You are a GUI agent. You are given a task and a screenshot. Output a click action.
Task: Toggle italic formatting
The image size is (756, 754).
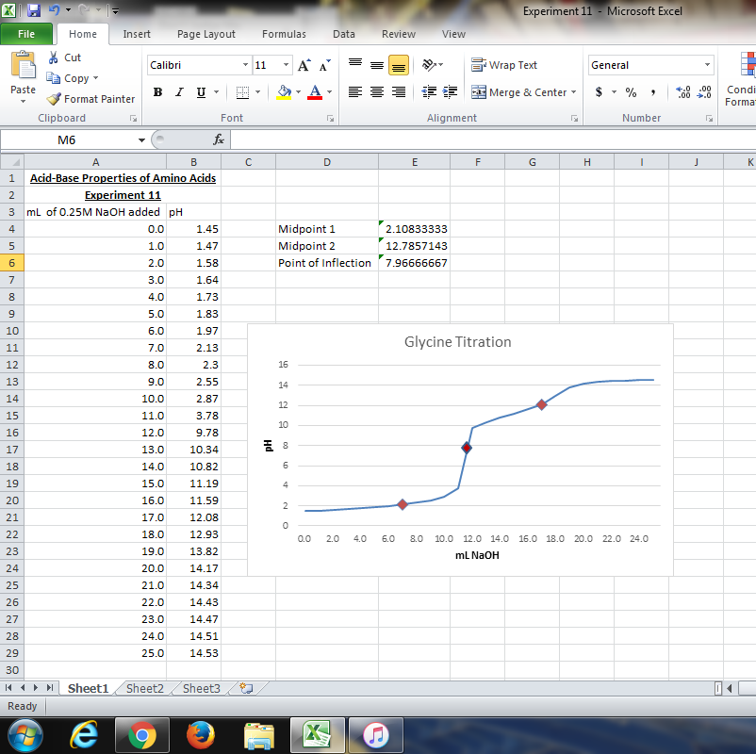point(179,92)
